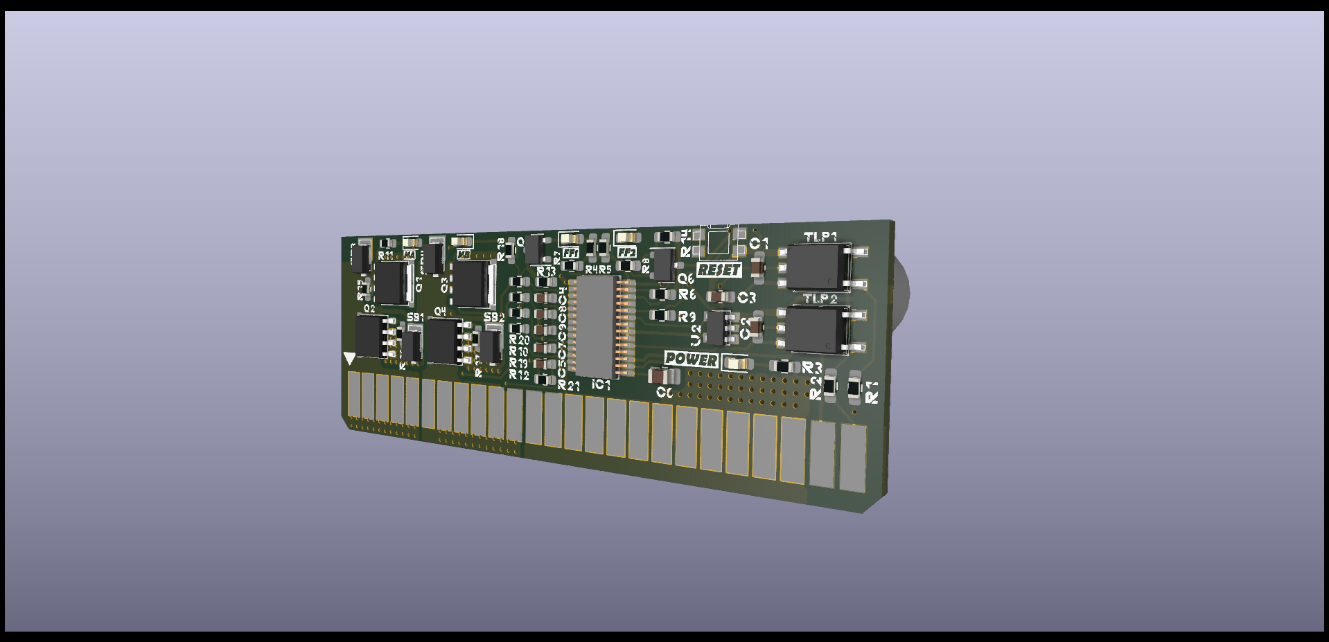1329x642 pixels.
Task: Click the RESET silkscreen label
Action: [x=720, y=268]
